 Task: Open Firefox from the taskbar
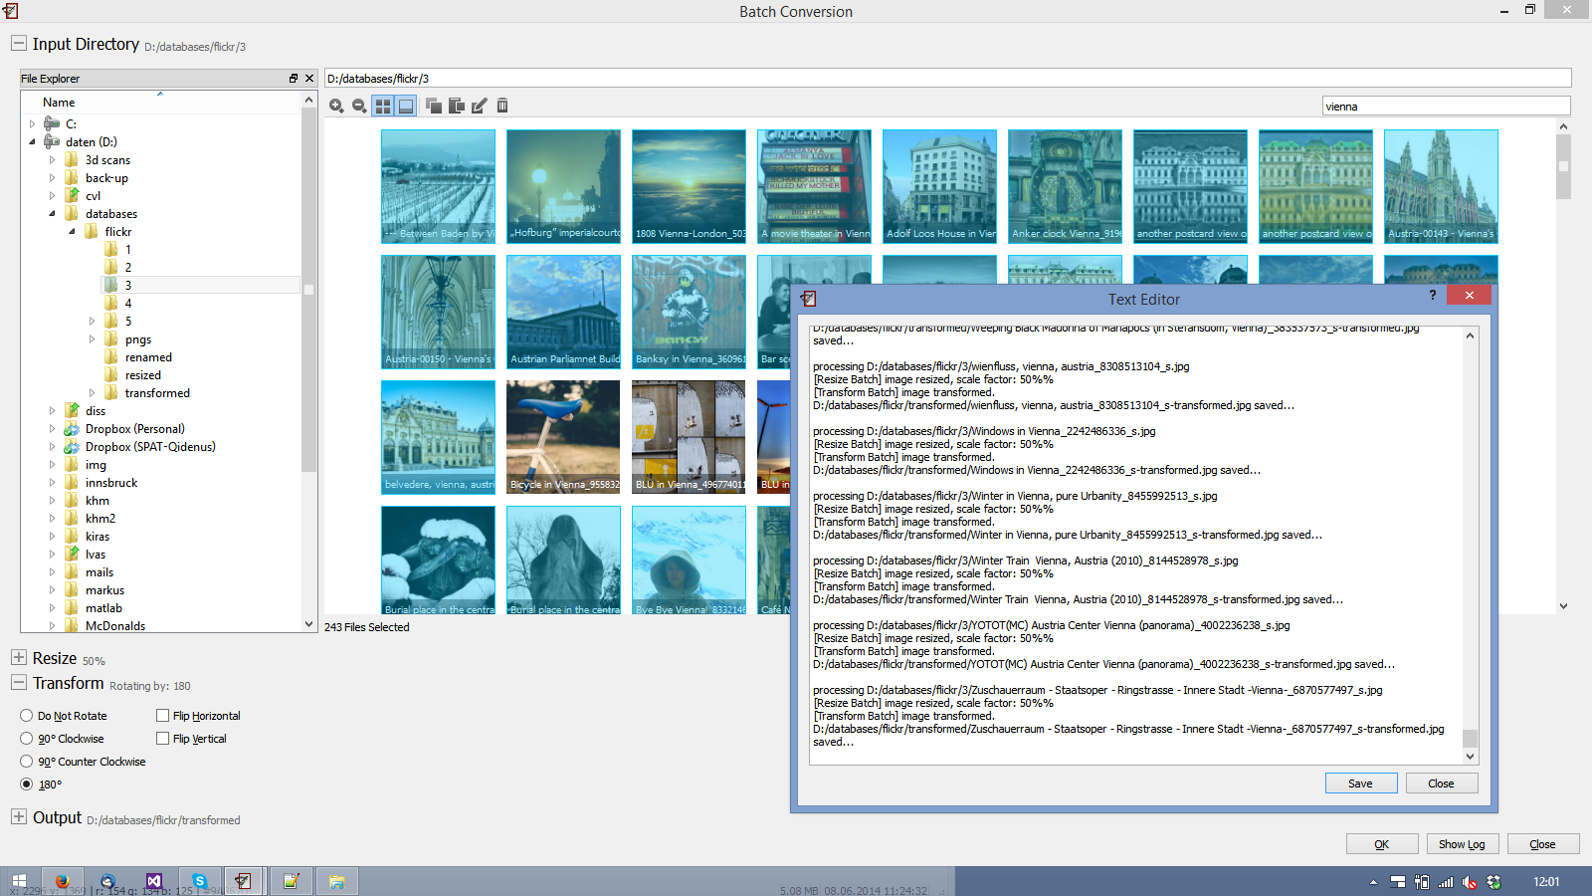tap(62, 881)
